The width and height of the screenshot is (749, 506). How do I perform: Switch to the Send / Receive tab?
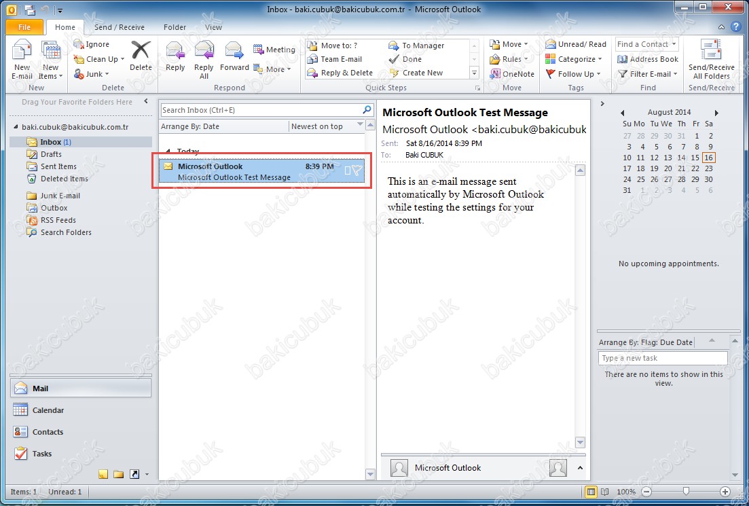(119, 27)
